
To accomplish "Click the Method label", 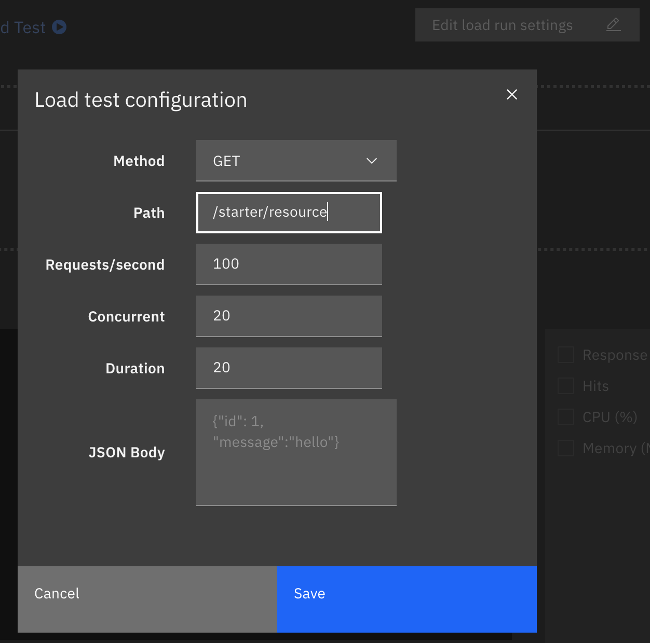I will tap(139, 161).
